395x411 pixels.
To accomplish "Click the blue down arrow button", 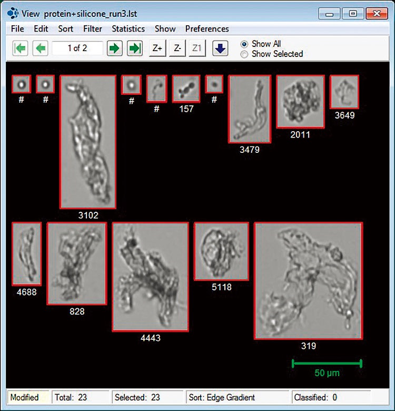I will pyautogui.click(x=220, y=48).
